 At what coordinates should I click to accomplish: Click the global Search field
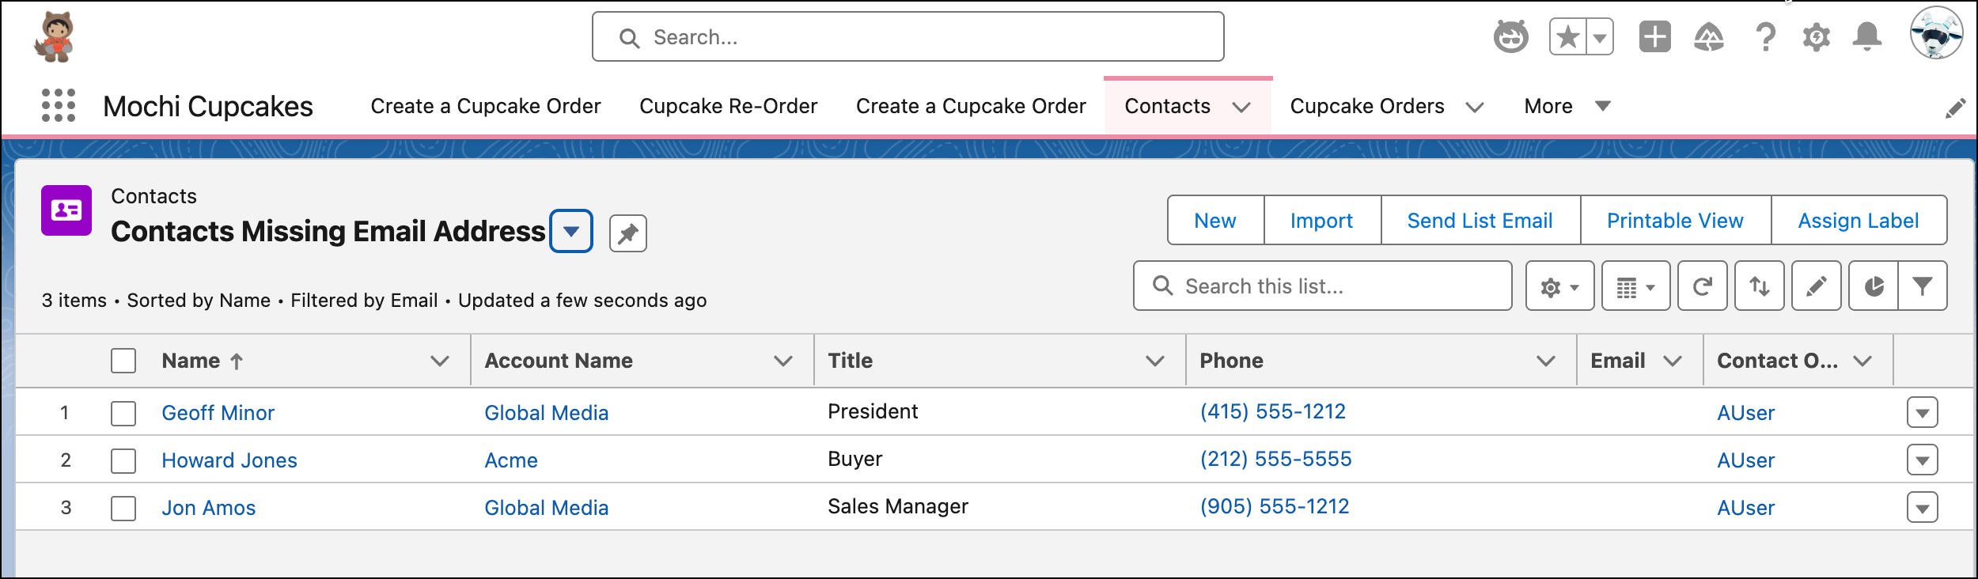click(x=908, y=37)
